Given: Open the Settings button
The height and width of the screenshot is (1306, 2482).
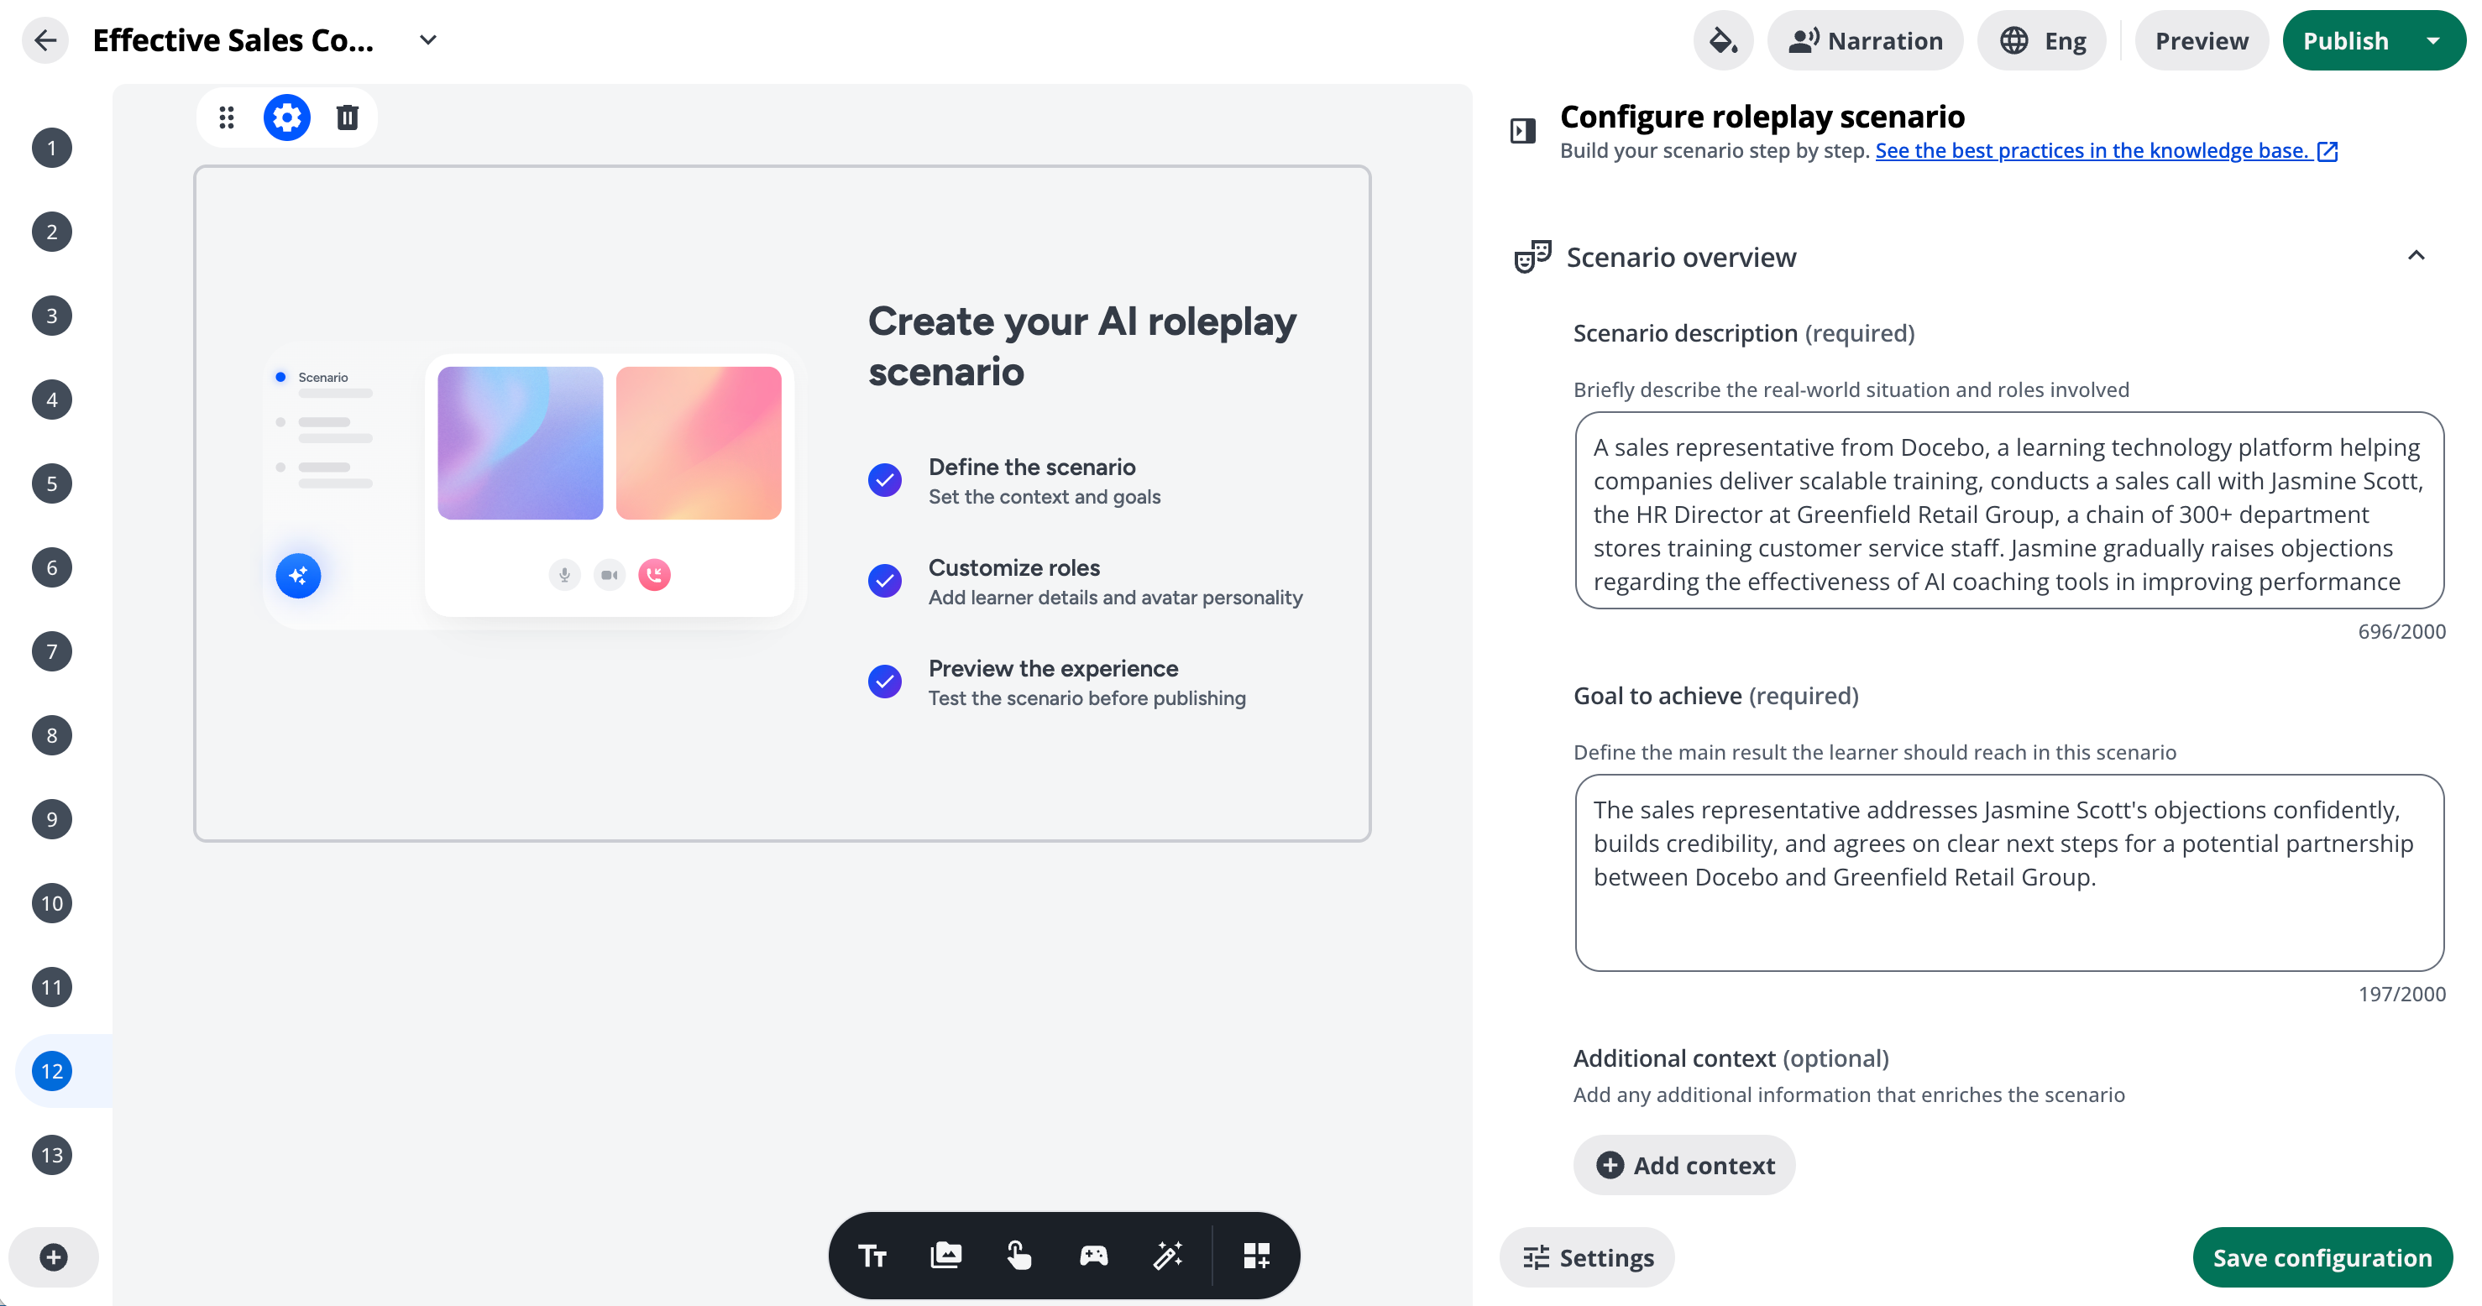Looking at the screenshot, I should click(1587, 1256).
